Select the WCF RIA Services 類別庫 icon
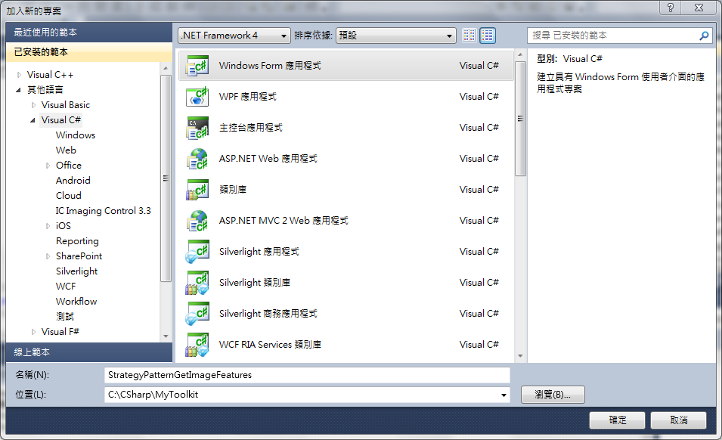722x440 pixels. click(197, 345)
